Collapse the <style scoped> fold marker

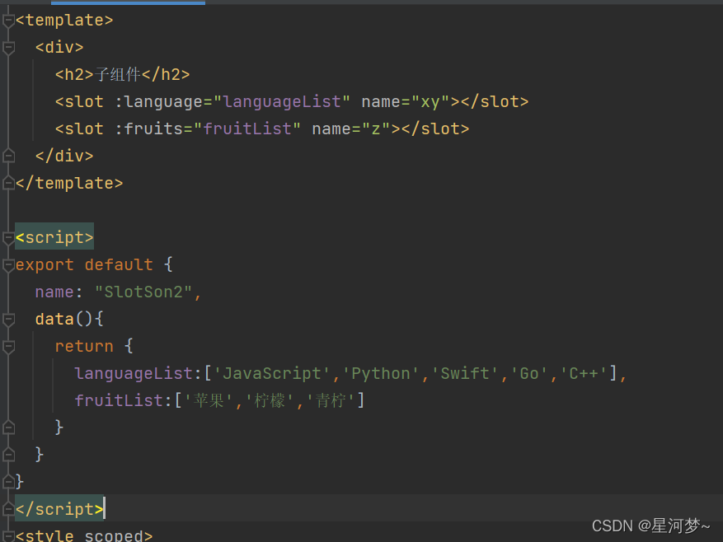(x=8, y=535)
